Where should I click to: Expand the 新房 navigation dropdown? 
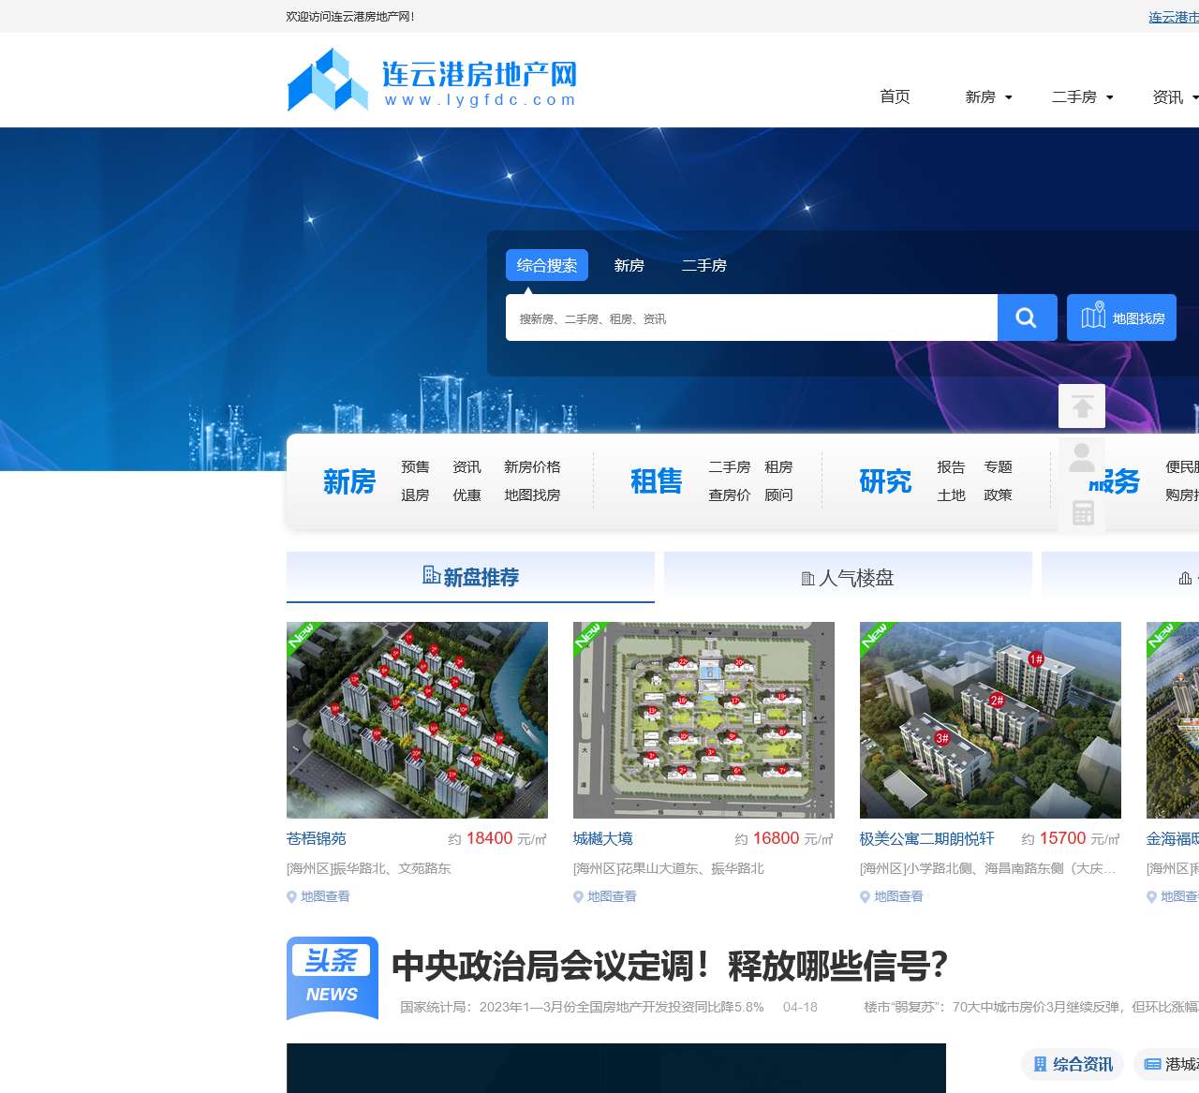click(x=988, y=97)
